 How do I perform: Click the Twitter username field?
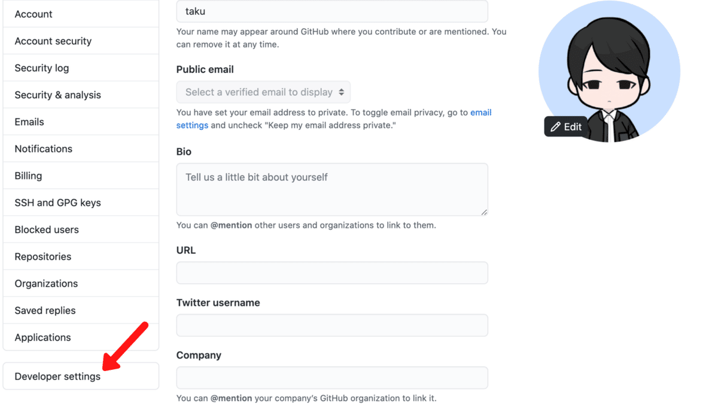click(x=332, y=326)
